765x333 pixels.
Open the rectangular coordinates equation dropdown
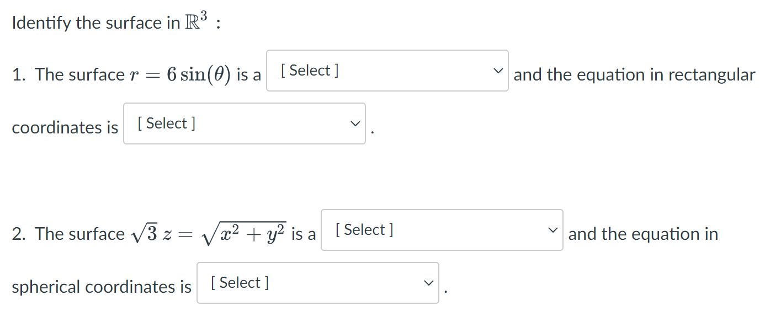coord(245,123)
